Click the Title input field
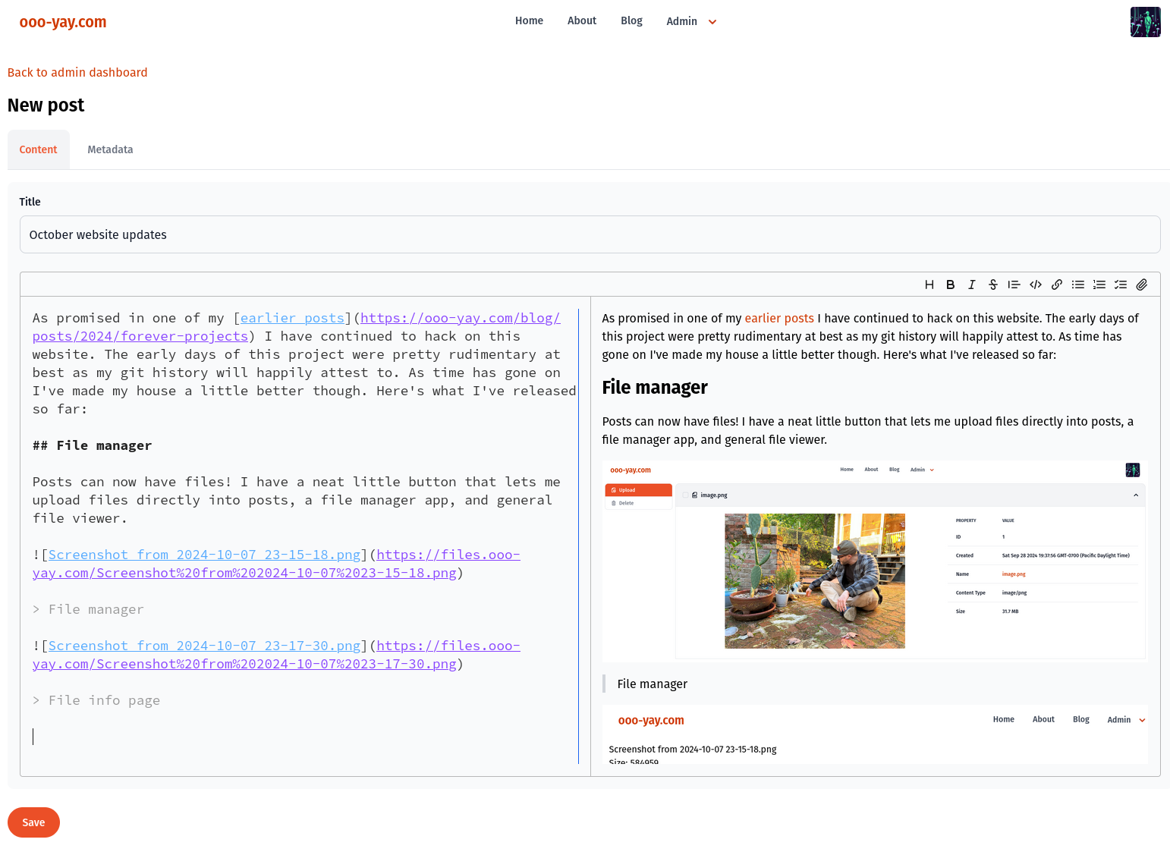 (x=590, y=234)
